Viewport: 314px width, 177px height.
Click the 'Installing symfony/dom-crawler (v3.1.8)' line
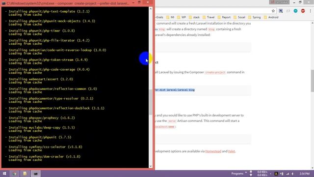coord(45,156)
